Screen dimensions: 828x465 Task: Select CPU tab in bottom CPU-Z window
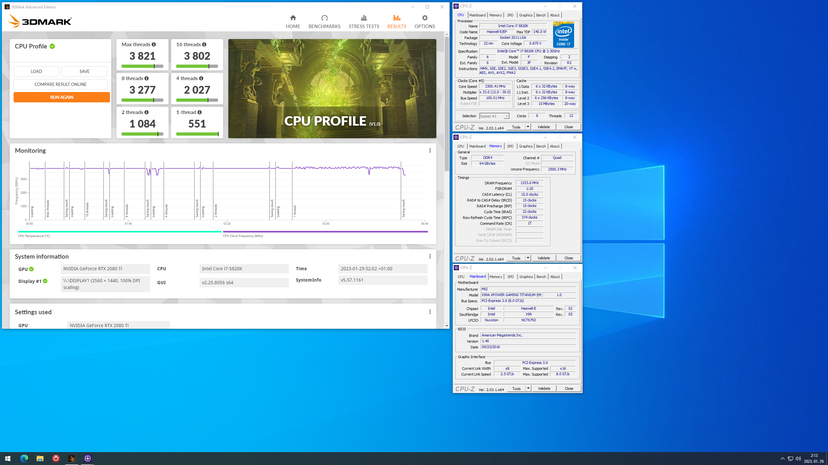tap(461, 277)
